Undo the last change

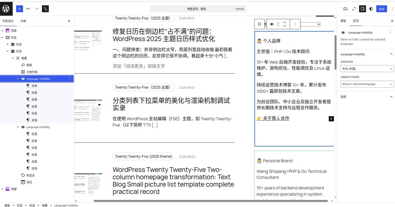pos(28,9)
